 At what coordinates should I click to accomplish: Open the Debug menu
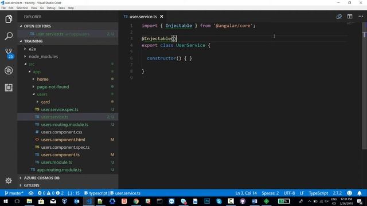click(51, 8)
